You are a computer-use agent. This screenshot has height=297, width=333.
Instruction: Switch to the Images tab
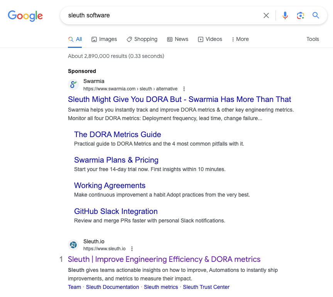click(104, 39)
